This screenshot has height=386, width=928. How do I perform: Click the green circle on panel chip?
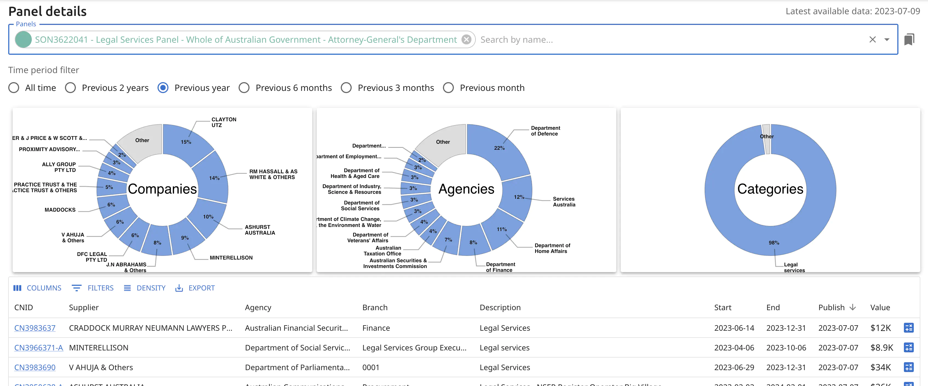(24, 39)
